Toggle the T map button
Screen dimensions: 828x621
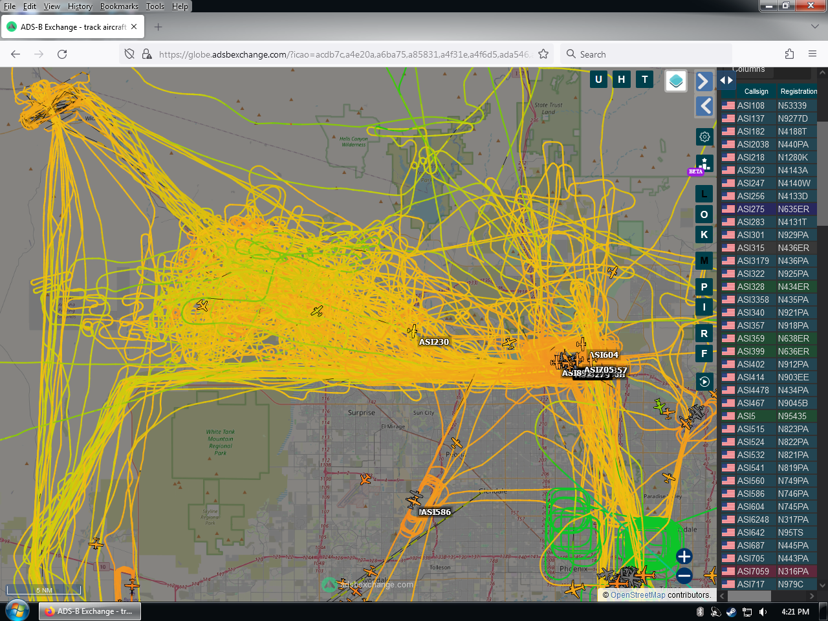coord(645,80)
